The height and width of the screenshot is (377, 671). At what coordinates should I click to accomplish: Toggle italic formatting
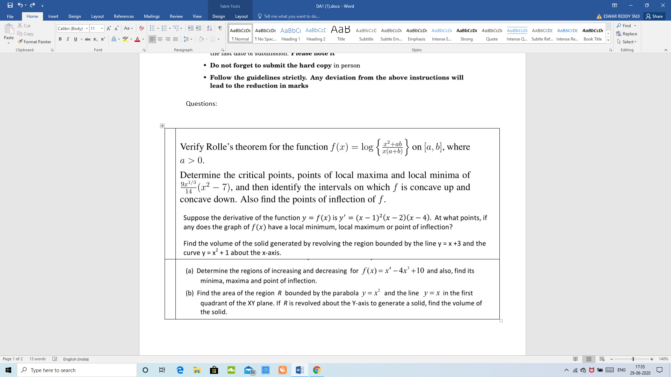(x=68, y=39)
